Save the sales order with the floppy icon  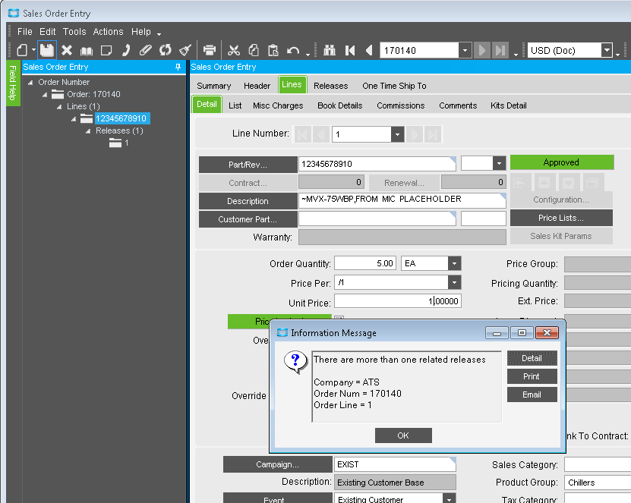[46, 50]
